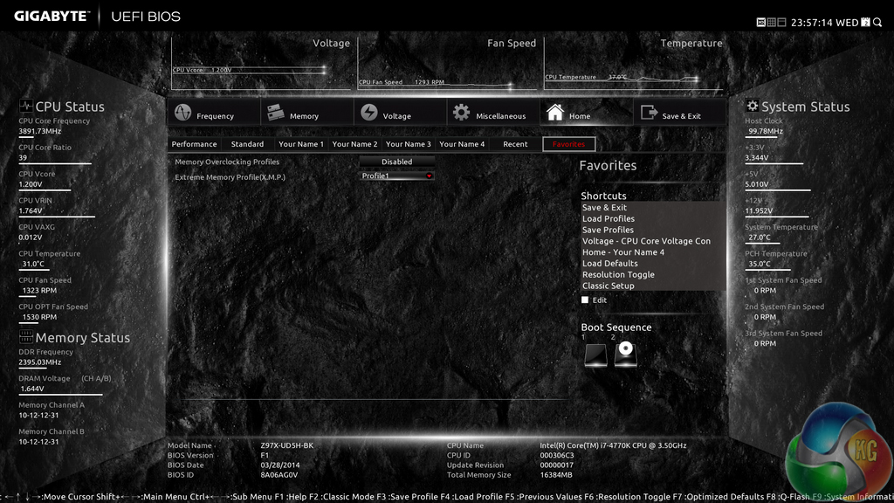Click F8 :Q-Flash in footer
The height and width of the screenshot is (503, 894).
coord(788,497)
